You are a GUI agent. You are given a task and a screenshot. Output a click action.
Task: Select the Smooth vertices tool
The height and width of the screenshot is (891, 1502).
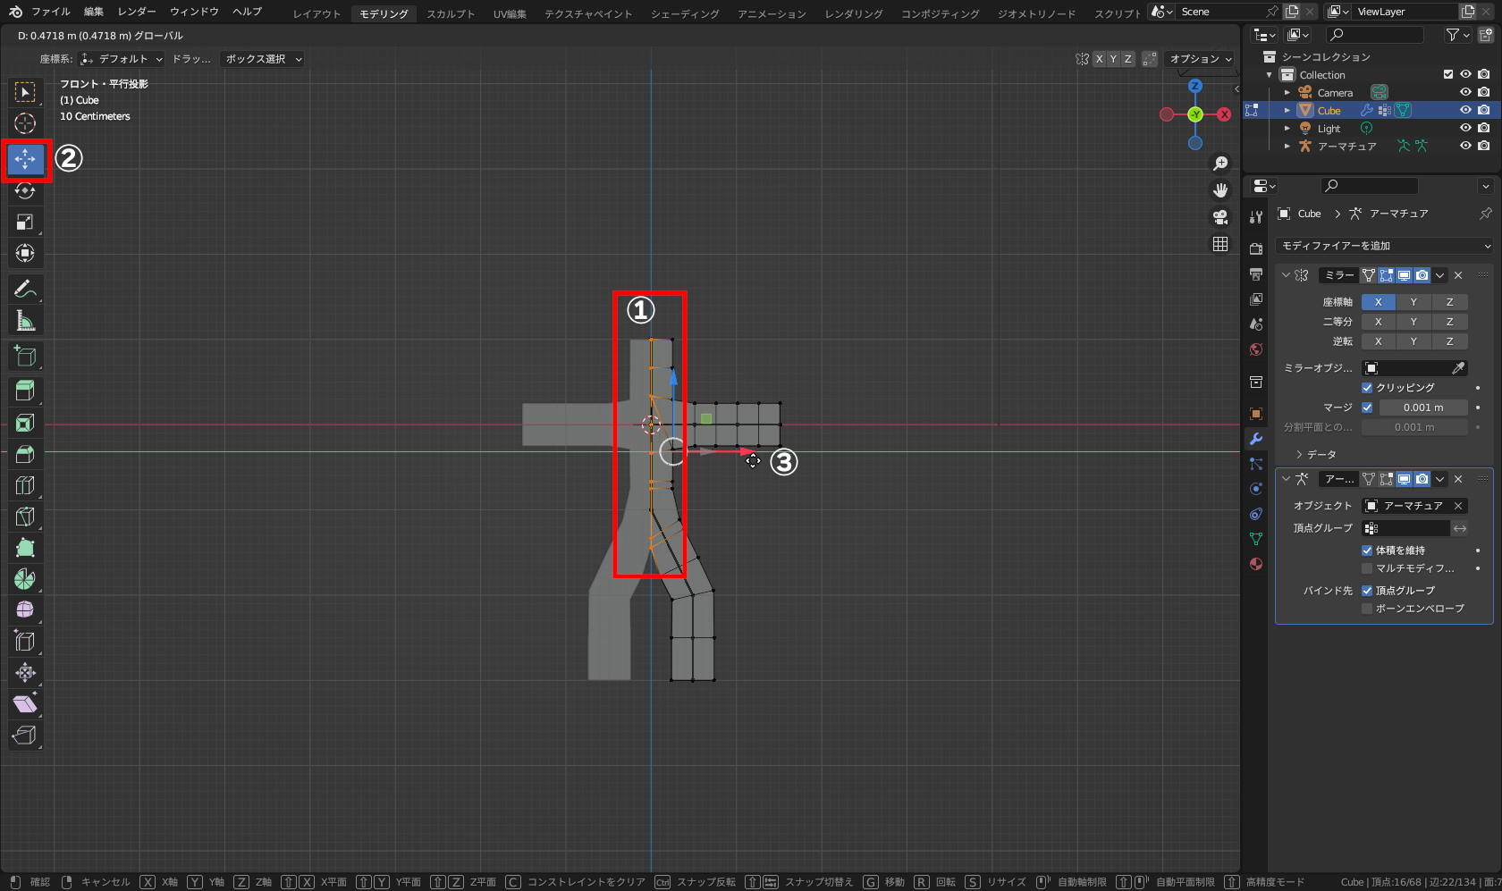(25, 610)
